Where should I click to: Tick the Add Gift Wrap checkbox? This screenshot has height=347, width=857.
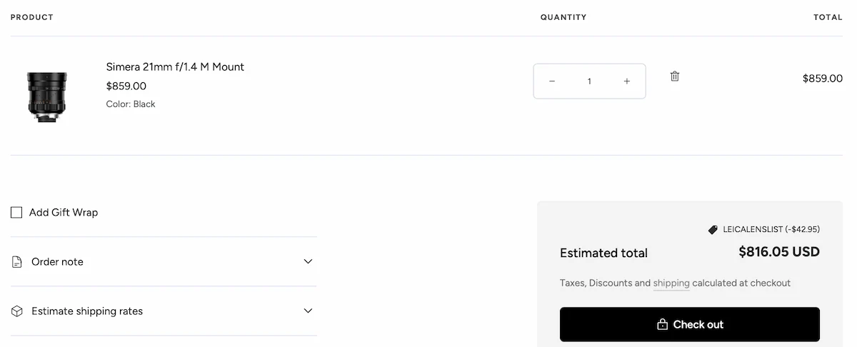click(16, 212)
